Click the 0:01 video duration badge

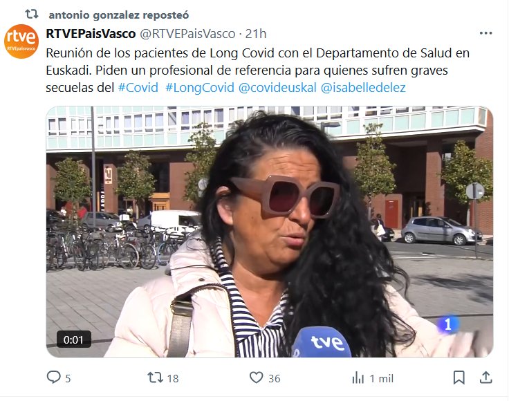[x=74, y=339]
